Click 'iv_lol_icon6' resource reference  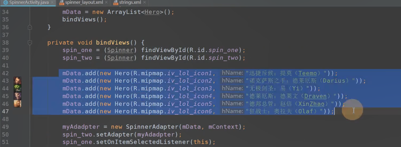pos(190,111)
